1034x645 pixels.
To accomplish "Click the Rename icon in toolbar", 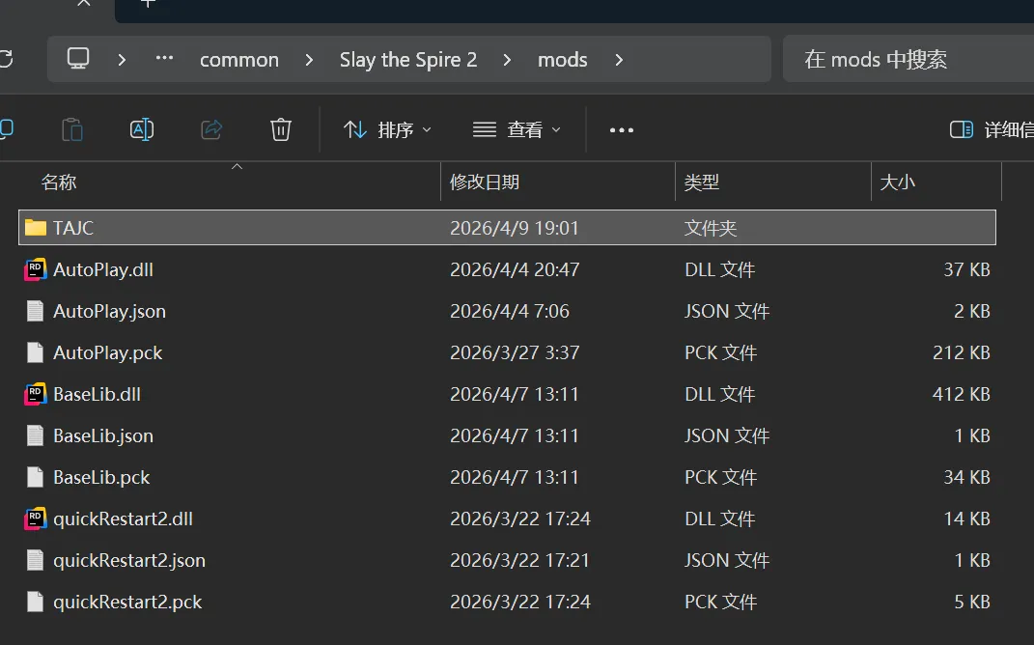I will [x=142, y=129].
